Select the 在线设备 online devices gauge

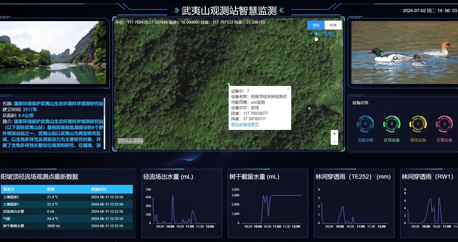(392, 124)
